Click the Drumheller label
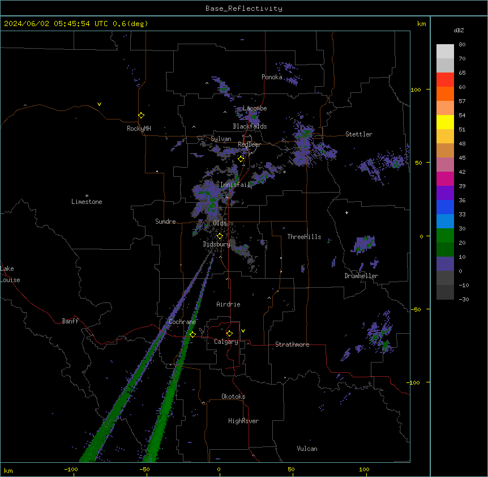 click(361, 276)
